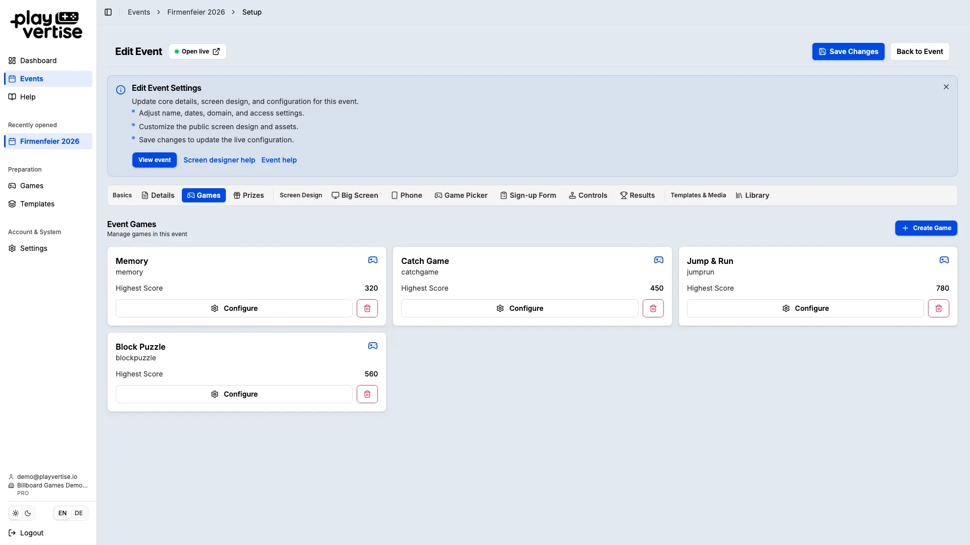This screenshot has width=970, height=545.
Task: Open Events in the sidebar
Action: 48,79
